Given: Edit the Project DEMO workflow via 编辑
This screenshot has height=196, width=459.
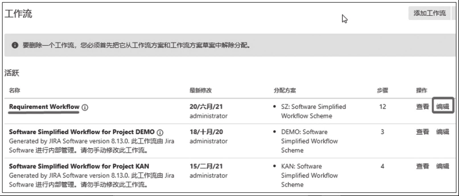Looking at the screenshot, I should point(442,132).
